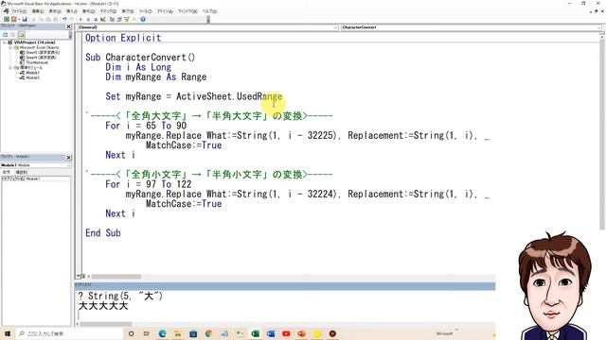Click the Break (pause) toolbar icon
606x340 pixels.
tap(88, 19)
